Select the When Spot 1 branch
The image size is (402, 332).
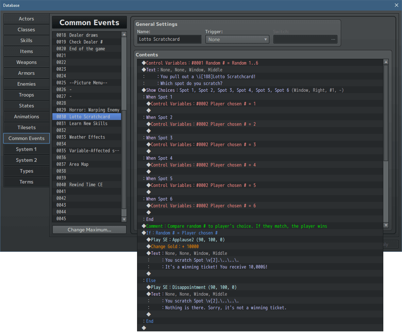pyautogui.click(x=260, y=97)
